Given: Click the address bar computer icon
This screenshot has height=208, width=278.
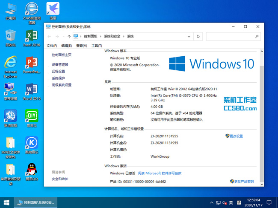Looking at the screenshot, I should [x=76, y=36].
